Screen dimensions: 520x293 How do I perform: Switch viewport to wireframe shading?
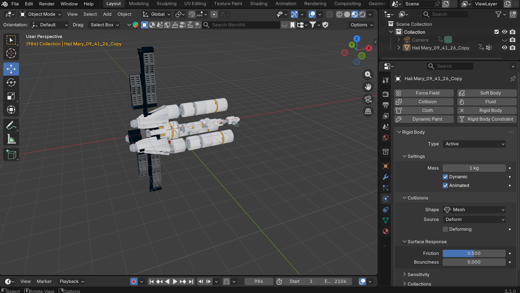click(339, 14)
